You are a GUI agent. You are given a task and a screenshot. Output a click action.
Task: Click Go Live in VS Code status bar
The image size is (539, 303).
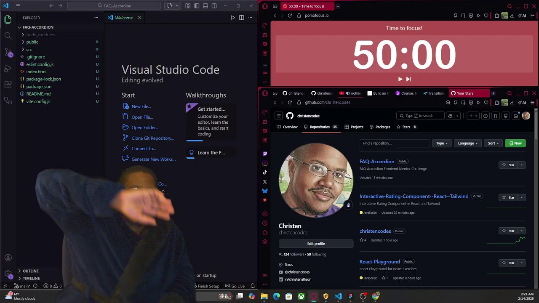coord(235,286)
